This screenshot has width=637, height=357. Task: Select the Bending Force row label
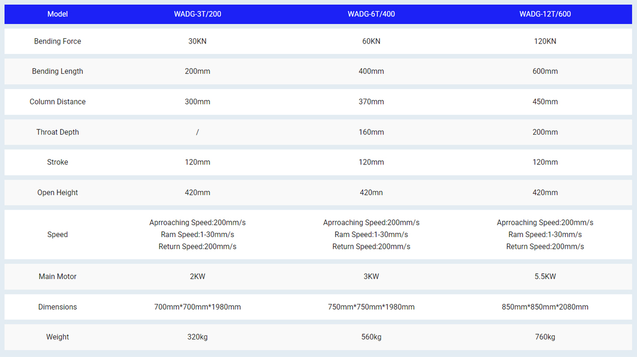[57, 41]
